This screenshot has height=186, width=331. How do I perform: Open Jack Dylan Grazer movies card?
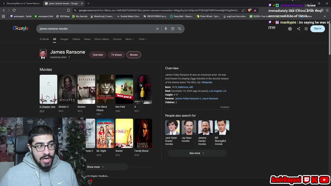pos(172,133)
